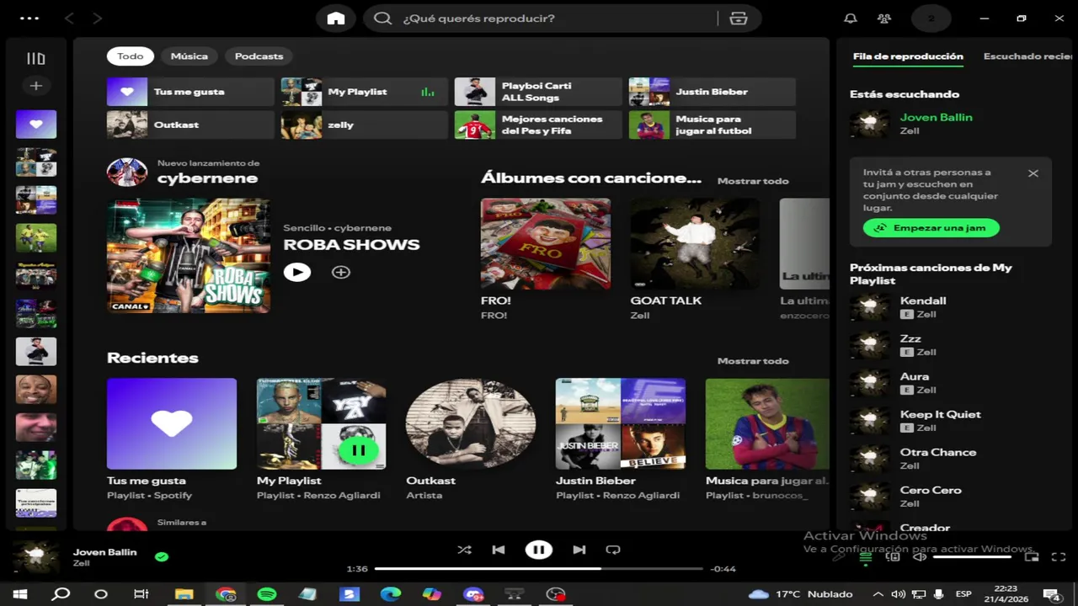Open Windows Start menu
This screenshot has width=1078, height=606.
20,594
